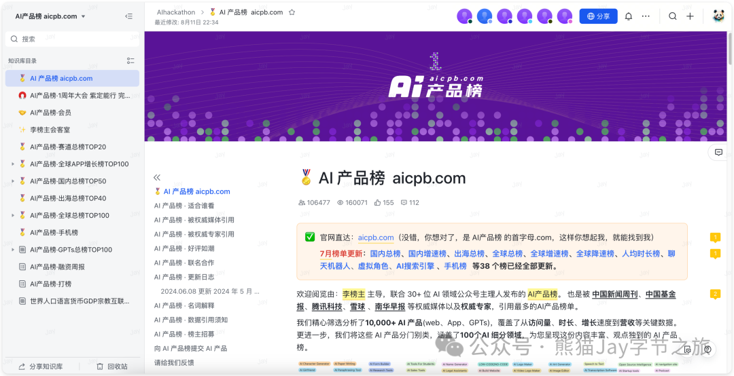The width and height of the screenshot is (734, 376).
Task: Click the like thumbs-up count 155
Action: coord(384,202)
